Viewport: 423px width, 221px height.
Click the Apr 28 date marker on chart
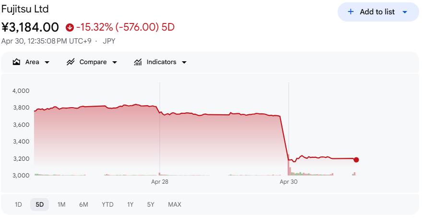160,182
